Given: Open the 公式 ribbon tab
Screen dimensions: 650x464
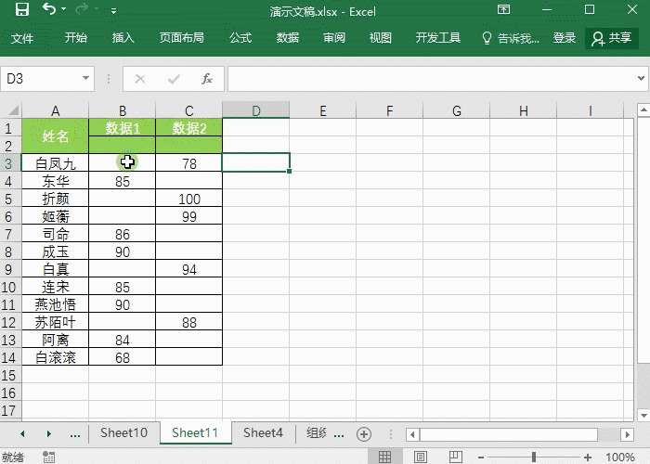Looking at the screenshot, I should click(x=240, y=38).
